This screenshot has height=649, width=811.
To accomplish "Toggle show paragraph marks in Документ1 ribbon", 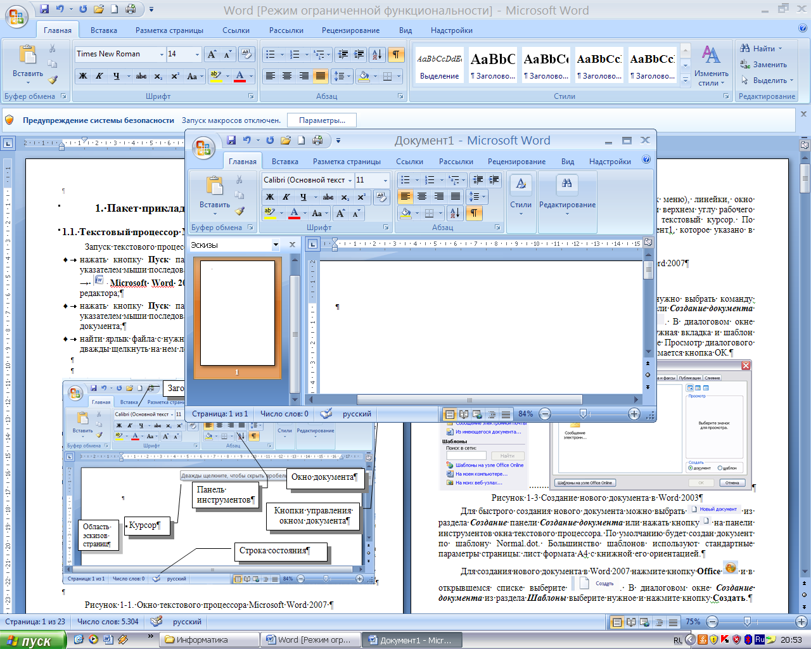I will (474, 213).
